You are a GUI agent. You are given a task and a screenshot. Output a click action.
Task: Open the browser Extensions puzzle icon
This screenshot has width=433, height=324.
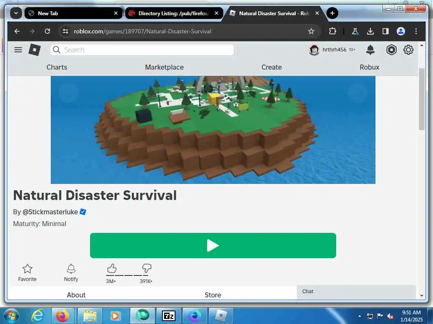pyautogui.click(x=332, y=31)
